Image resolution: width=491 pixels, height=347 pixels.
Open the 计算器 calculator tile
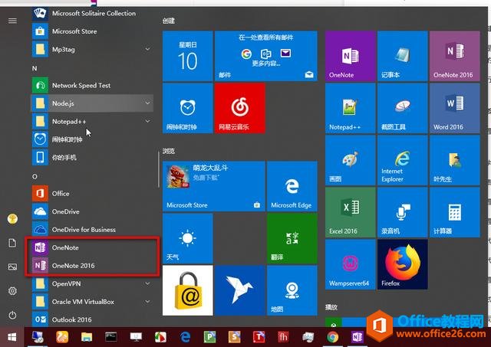point(455,213)
